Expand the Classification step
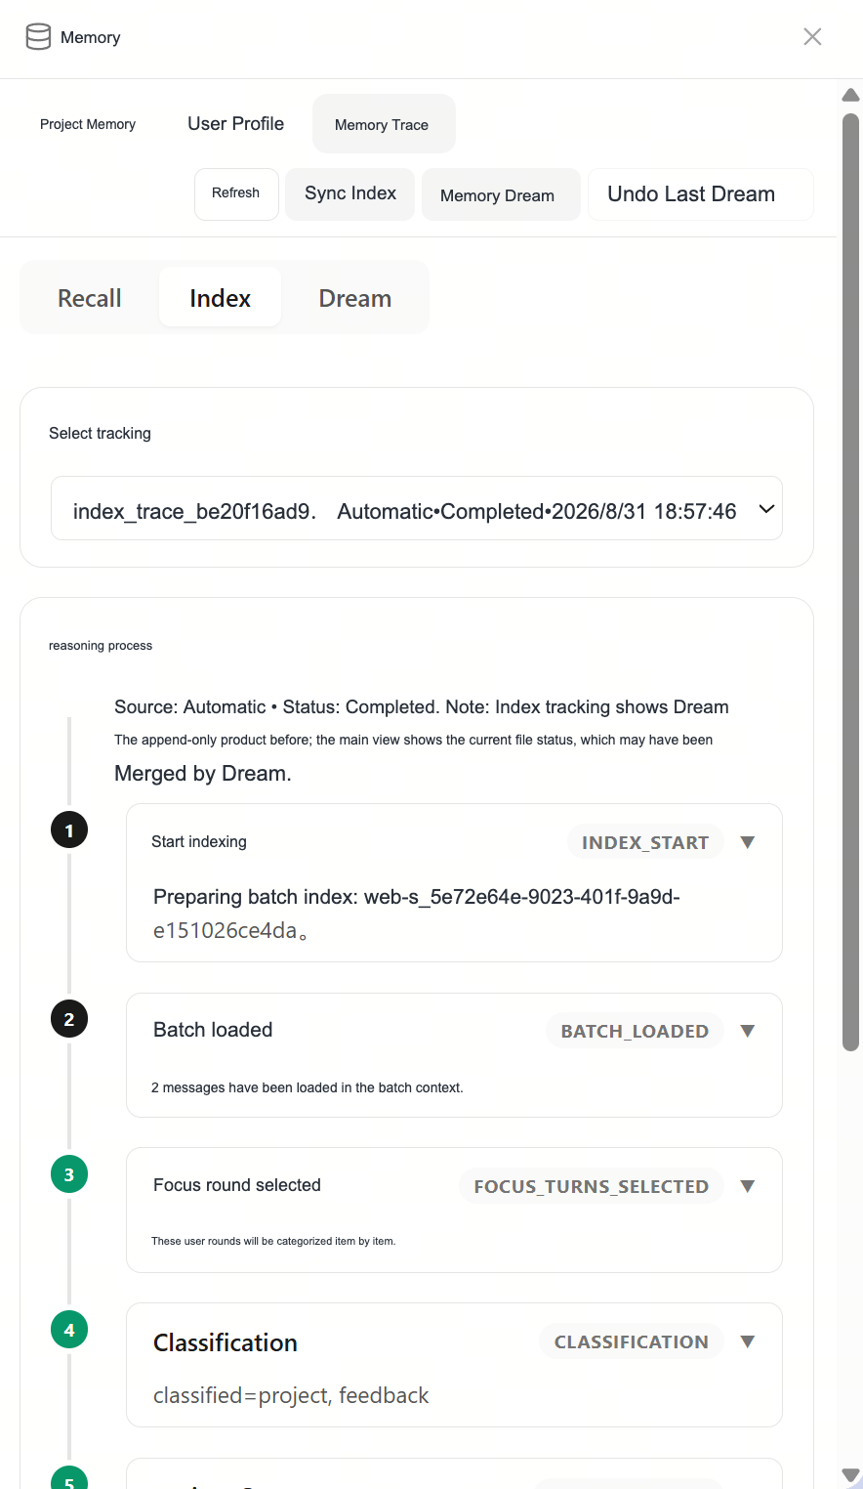Viewport: 863px width, 1489px height. pyautogui.click(x=748, y=1341)
